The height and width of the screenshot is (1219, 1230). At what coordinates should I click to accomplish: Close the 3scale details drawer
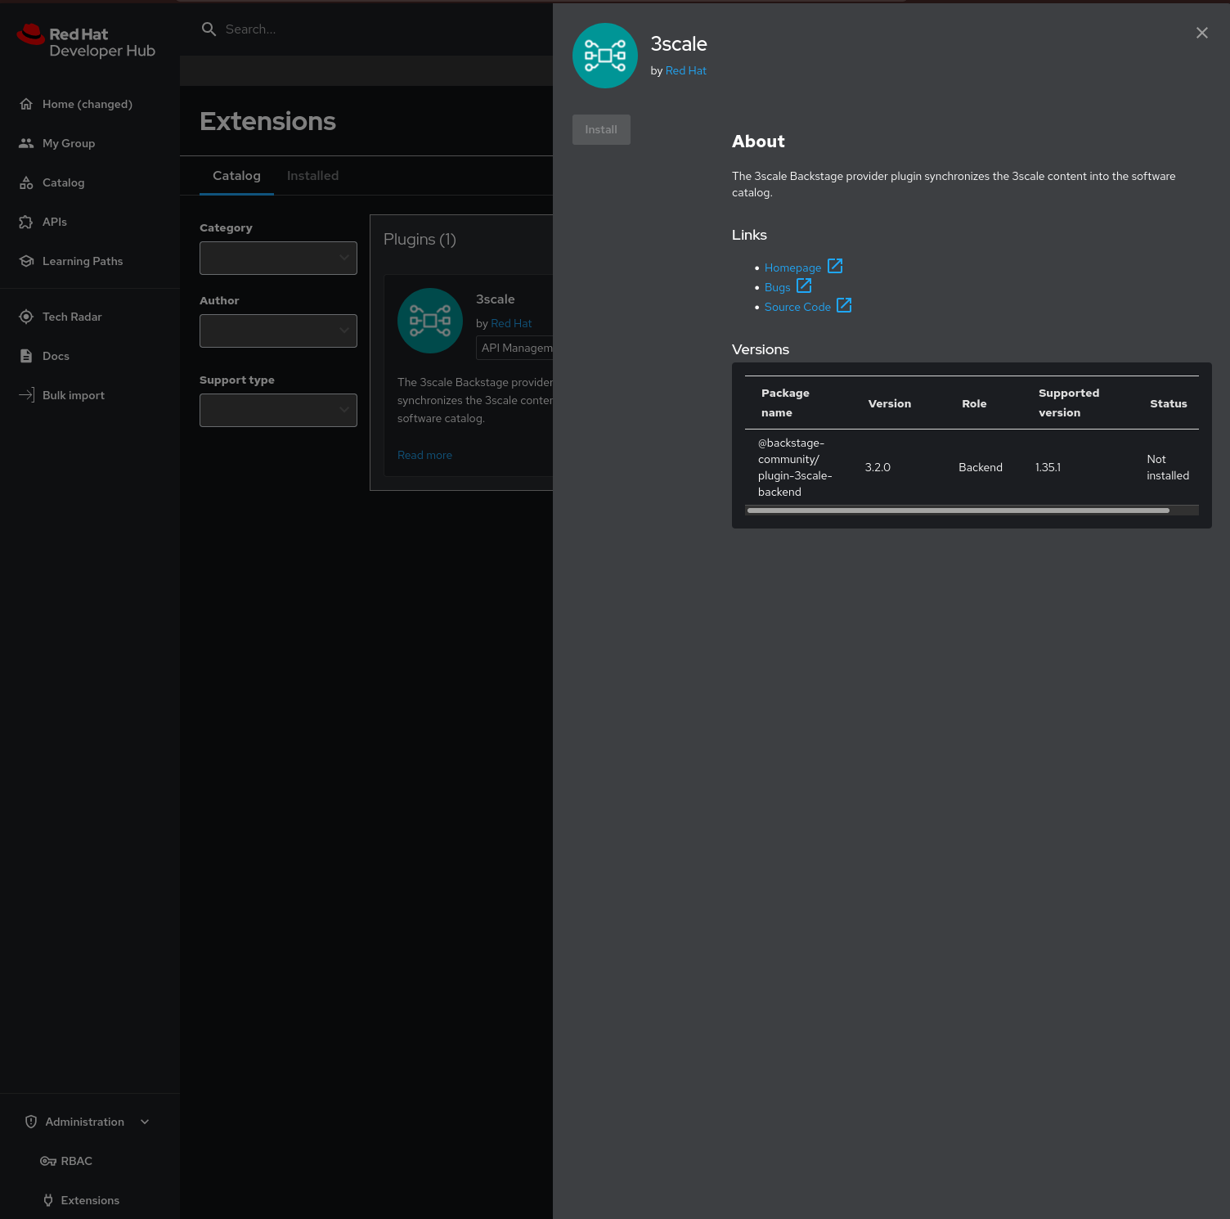(x=1202, y=33)
